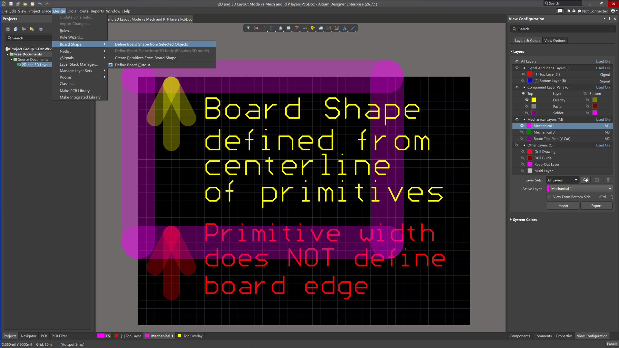Image resolution: width=619 pixels, height=348 pixels.
Task: Select the Place String text tool
Action: [345, 28]
